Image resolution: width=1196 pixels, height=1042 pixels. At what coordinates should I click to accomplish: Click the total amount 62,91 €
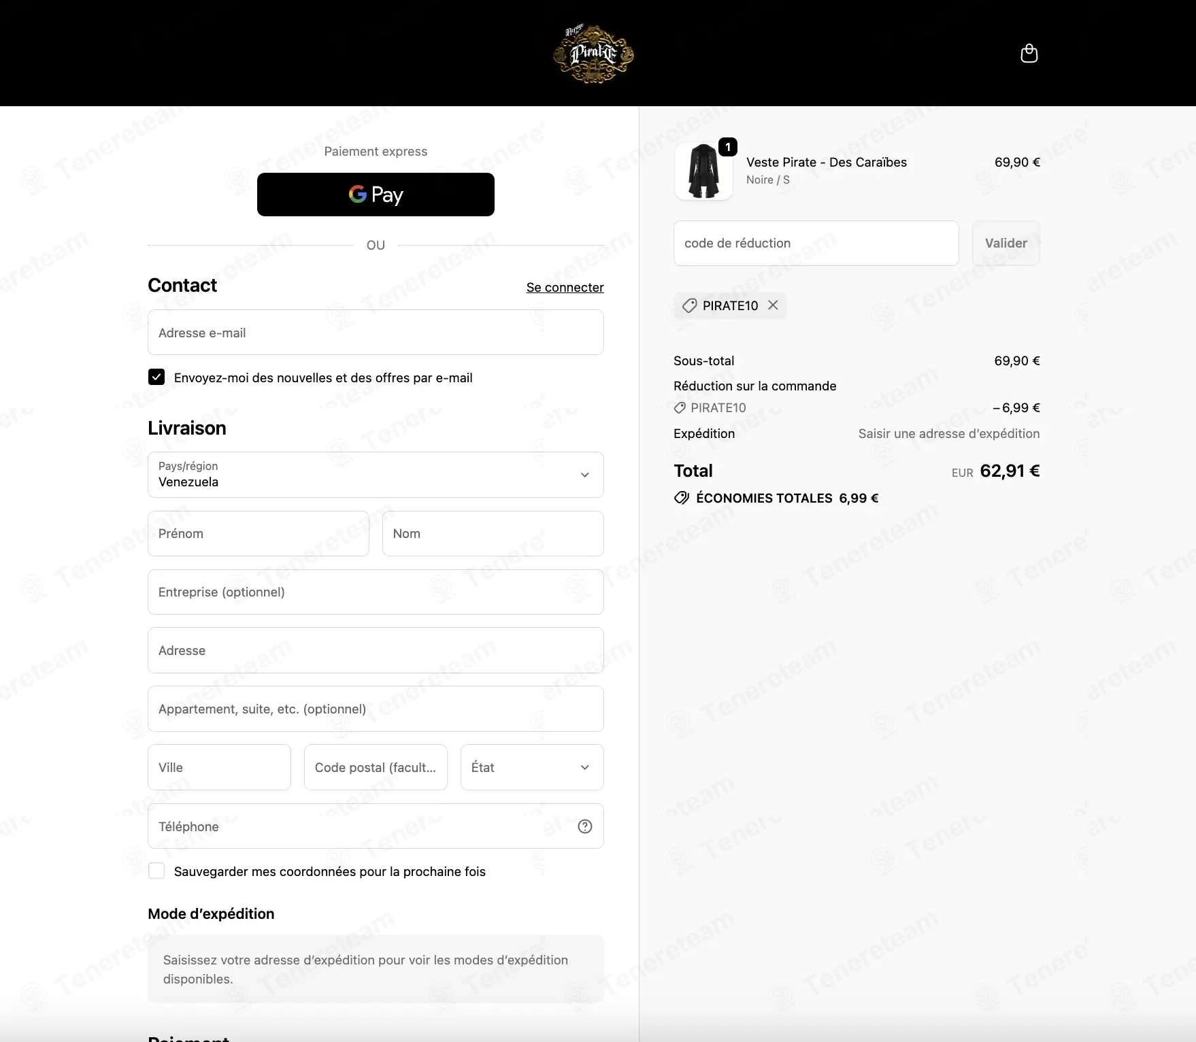(x=1010, y=471)
